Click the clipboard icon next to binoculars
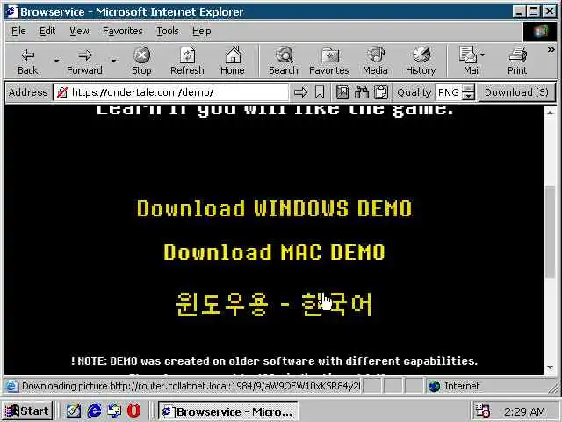The image size is (562, 422). [380, 92]
